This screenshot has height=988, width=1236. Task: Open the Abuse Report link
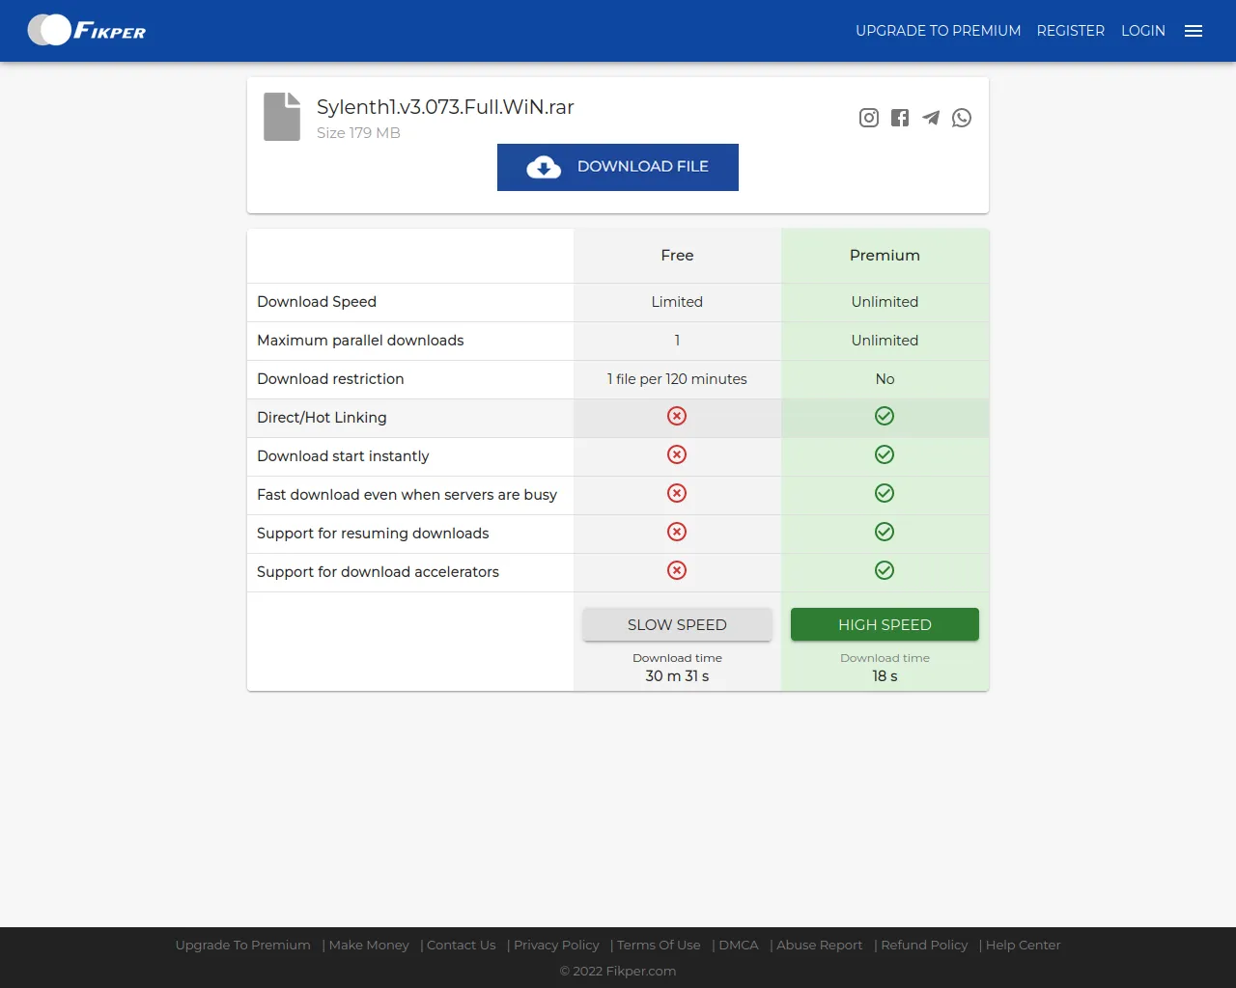pyautogui.click(x=820, y=946)
